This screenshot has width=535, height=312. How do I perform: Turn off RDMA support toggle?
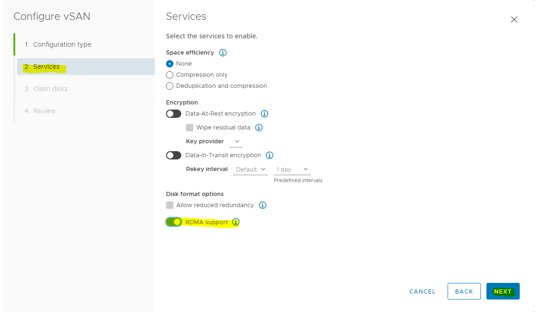point(174,222)
